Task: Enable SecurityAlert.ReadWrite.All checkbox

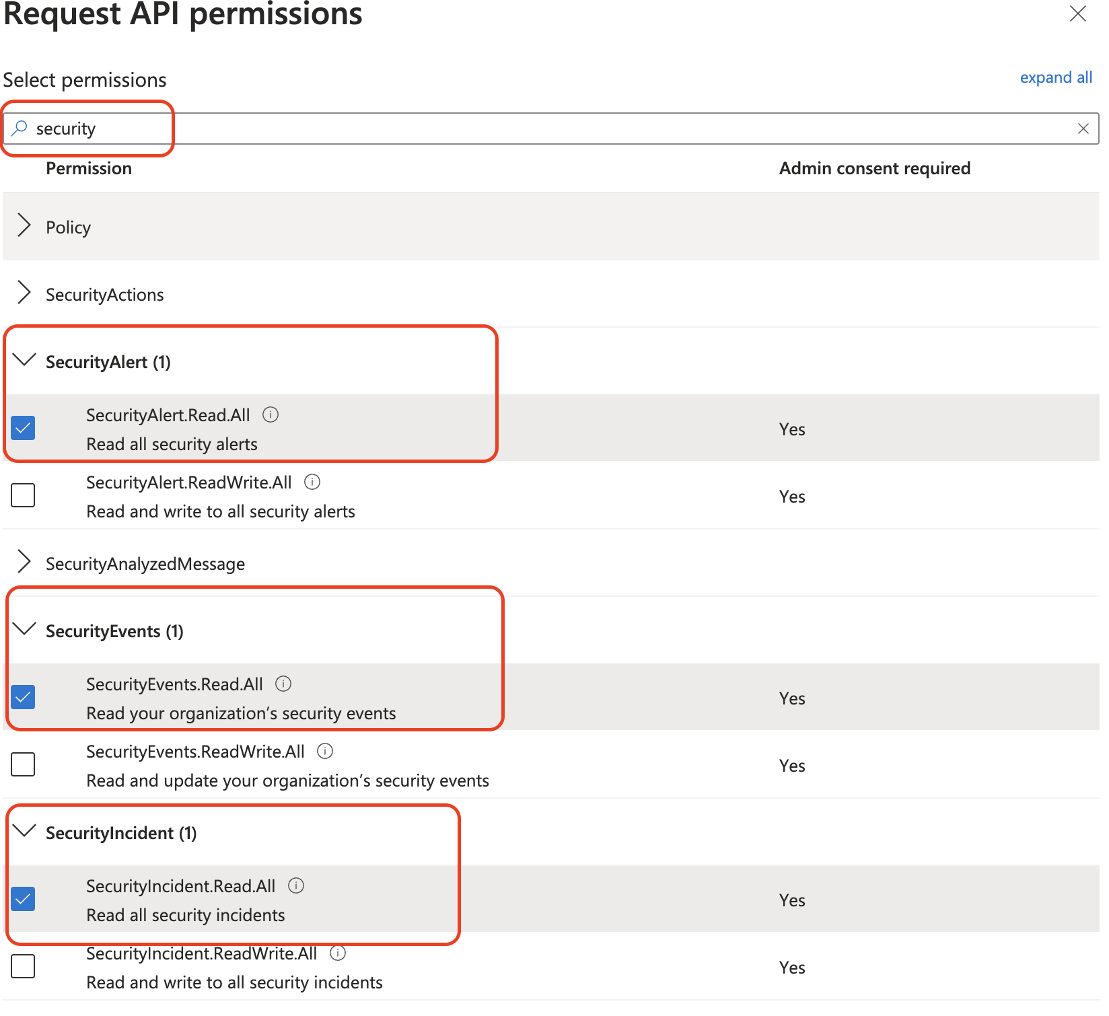Action: pyautogui.click(x=24, y=495)
